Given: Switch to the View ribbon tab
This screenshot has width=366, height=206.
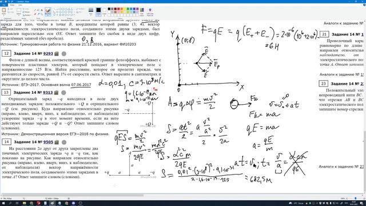Looking at the screenshot, I should (20, 5).
